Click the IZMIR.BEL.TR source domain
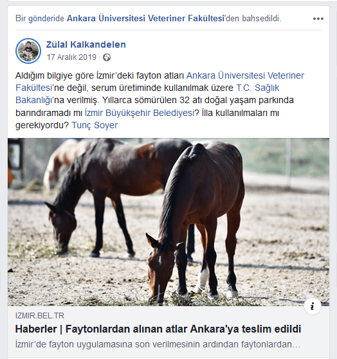The width and height of the screenshot is (337, 359). [40, 316]
